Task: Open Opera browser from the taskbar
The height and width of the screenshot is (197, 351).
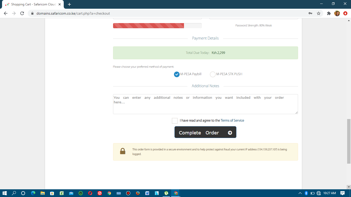Action: pos(90,193)
